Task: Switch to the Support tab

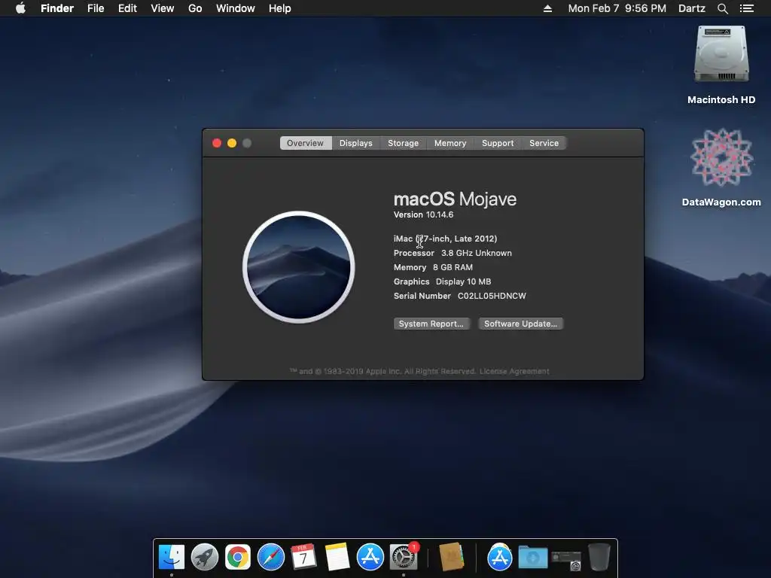Action: point(498,143)
